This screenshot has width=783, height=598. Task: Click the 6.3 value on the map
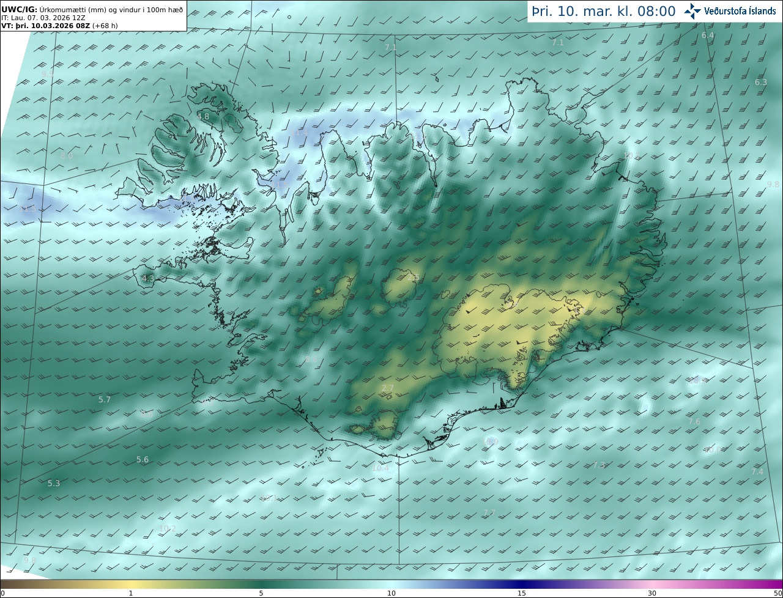point(760,82)
